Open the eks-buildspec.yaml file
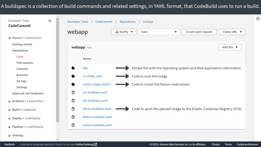Viewport: 261px width, 147px height. coord(95,101)
